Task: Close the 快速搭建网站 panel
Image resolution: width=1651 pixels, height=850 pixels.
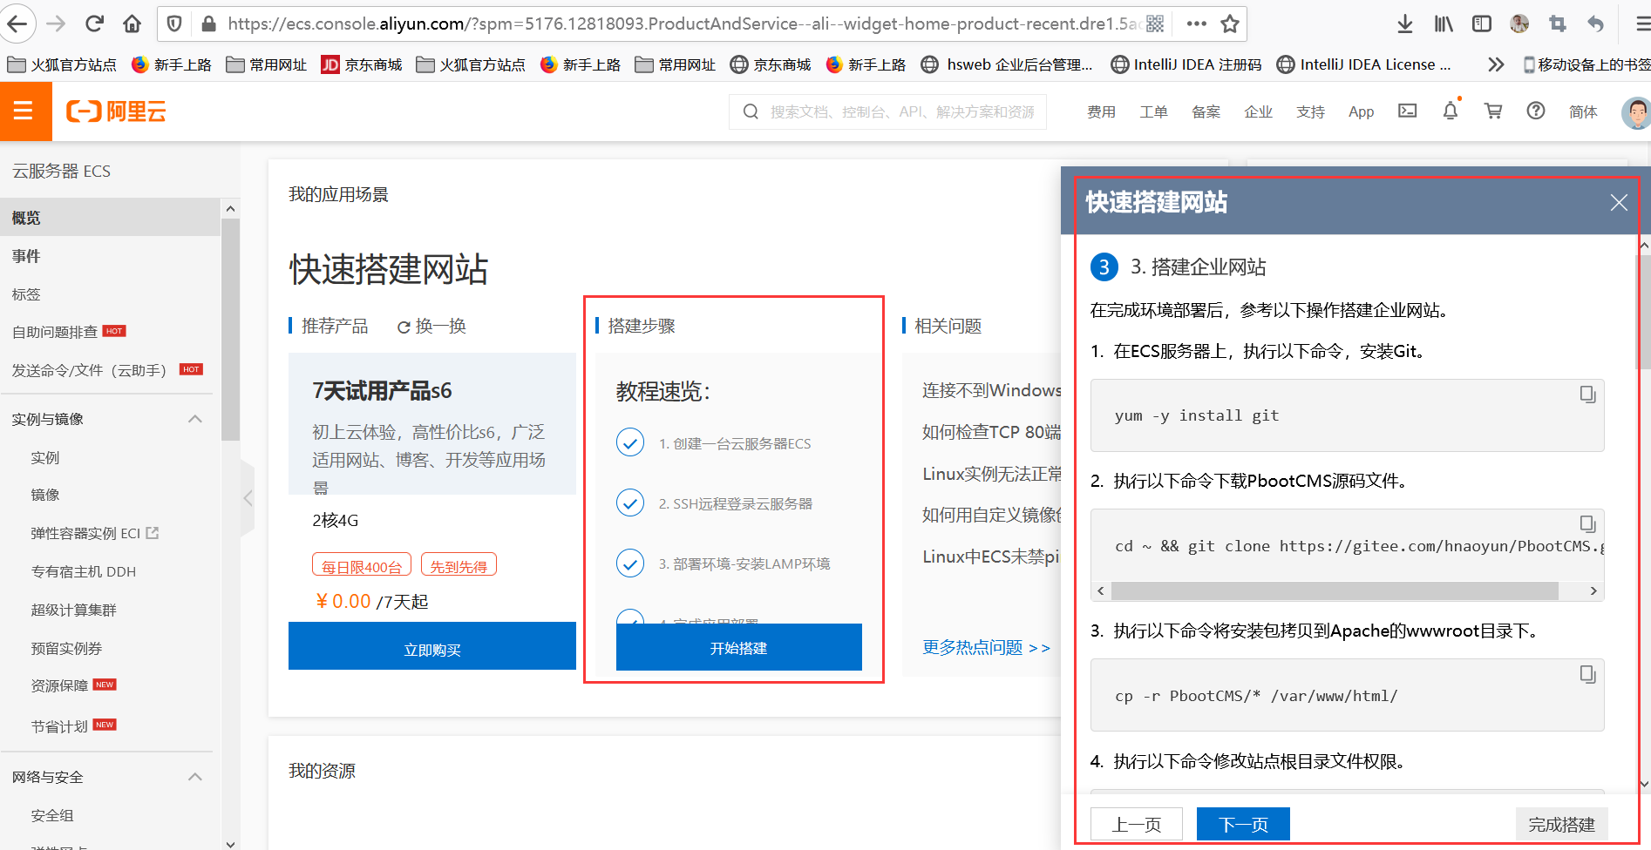Action: pyautogui.click(x=1618, y=203)
